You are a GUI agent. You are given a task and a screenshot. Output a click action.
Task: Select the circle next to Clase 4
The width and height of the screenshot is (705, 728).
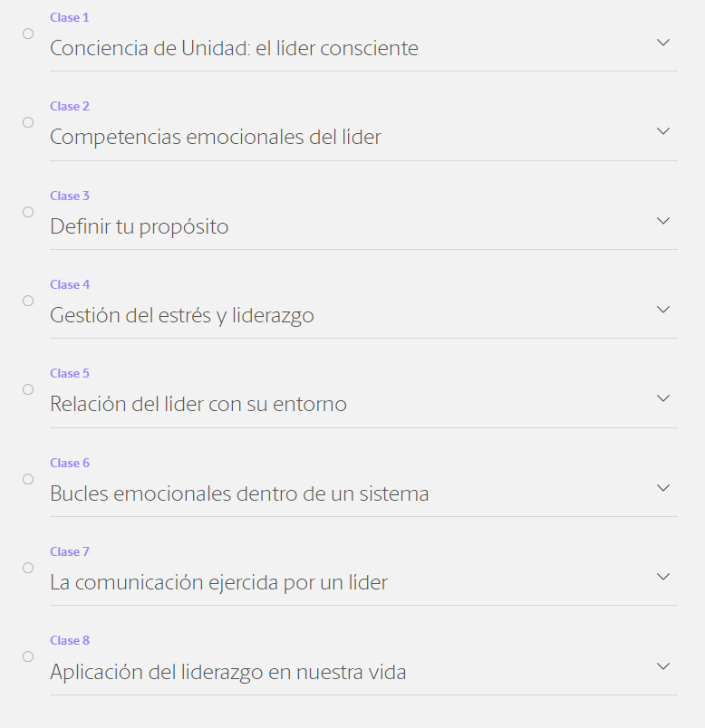click(x=28, y=301)
